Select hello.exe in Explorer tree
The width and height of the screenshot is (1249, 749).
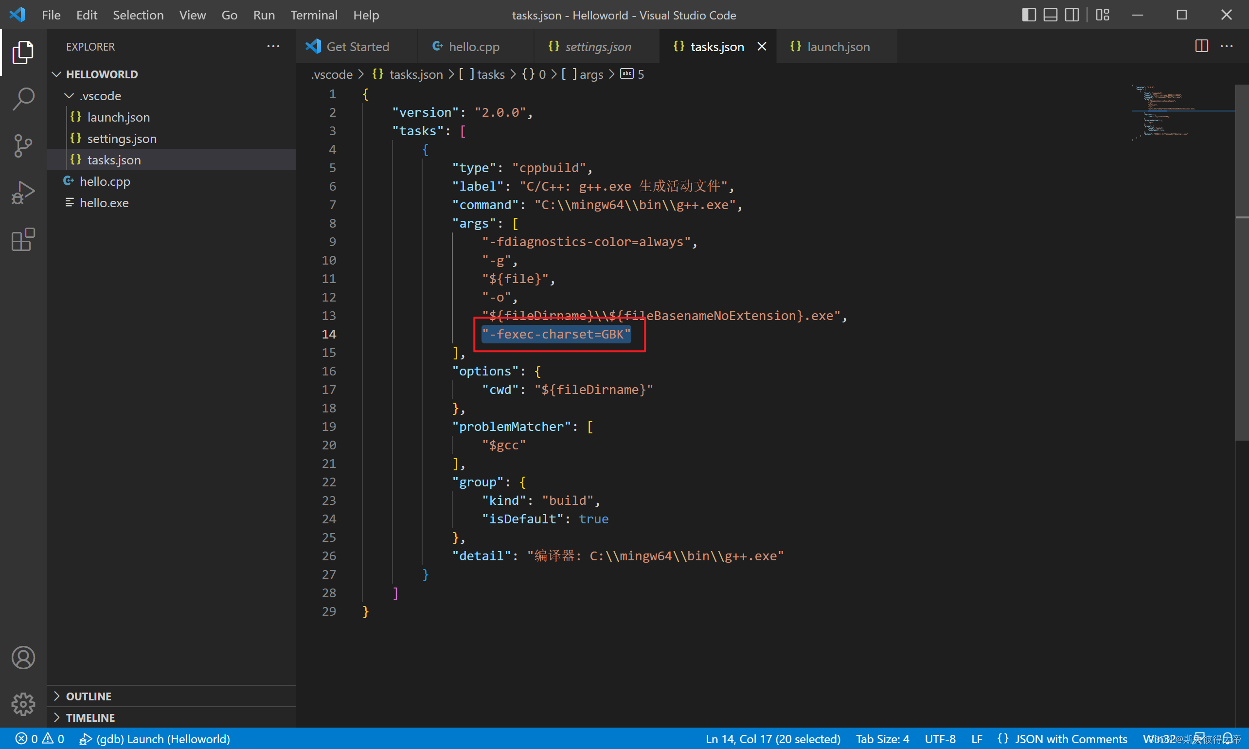(172, 203)
